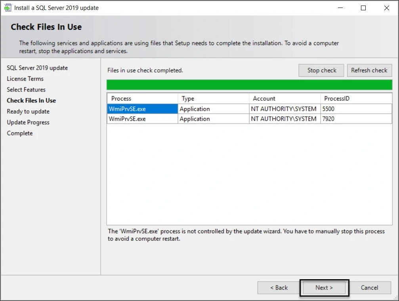
Task: Click the Stop check button
Action: 321,70
